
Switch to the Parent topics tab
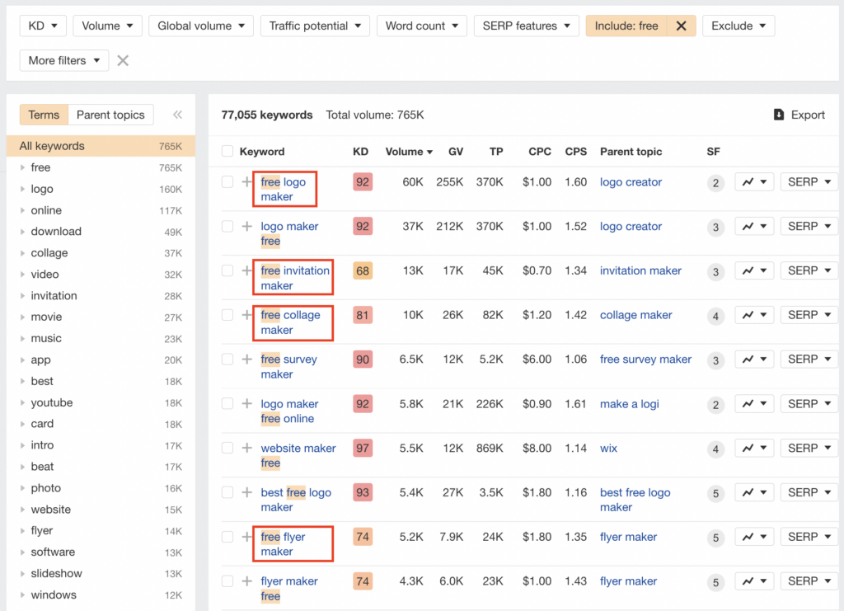coord(110,115)
